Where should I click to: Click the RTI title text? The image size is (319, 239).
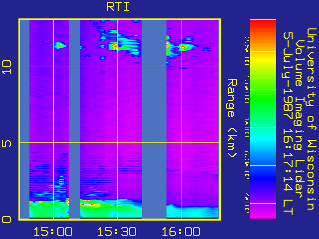click(118, 7)
